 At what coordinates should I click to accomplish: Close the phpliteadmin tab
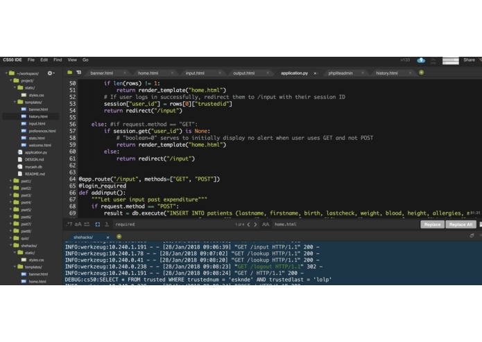click(x=363, y=73)
